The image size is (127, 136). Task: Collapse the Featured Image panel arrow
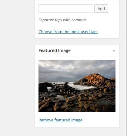[114, 51]
